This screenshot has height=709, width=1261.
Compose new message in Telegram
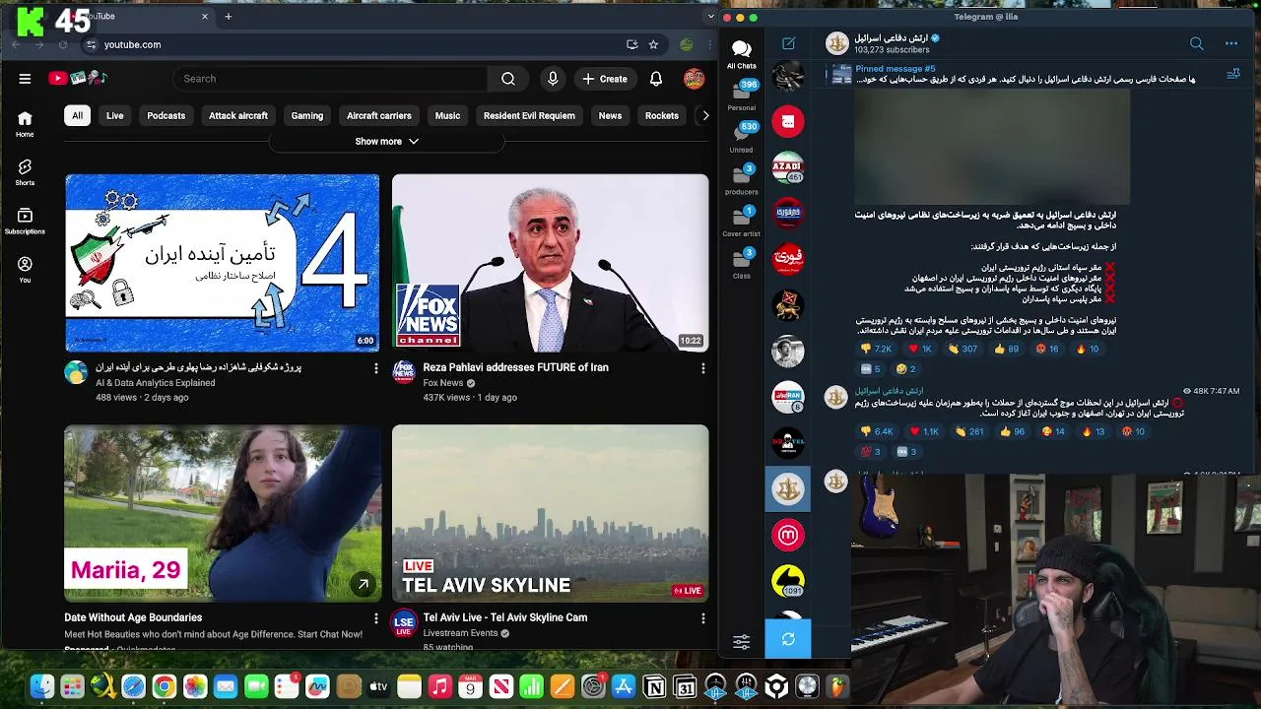click(788, 43)
